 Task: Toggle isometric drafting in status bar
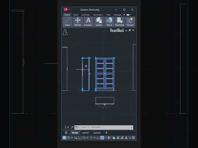[91, 138]
